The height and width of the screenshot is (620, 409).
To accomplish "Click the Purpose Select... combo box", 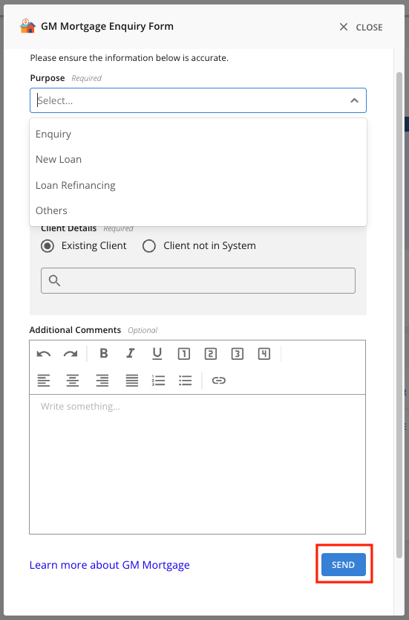I will point(198,100).
